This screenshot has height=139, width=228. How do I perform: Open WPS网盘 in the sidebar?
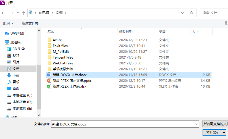15,33
